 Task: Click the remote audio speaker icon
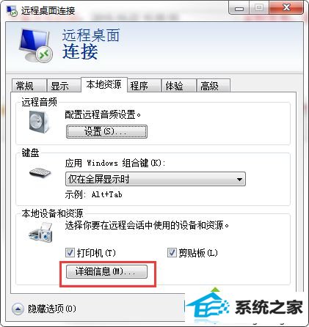pyautogui.click(x=39, y=122)
